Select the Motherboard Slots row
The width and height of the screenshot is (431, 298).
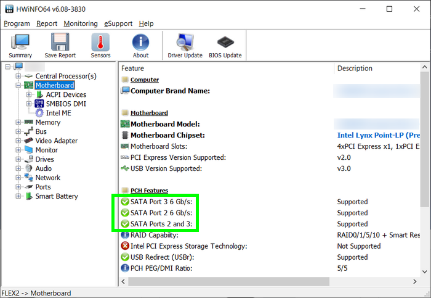click(270, 146)
